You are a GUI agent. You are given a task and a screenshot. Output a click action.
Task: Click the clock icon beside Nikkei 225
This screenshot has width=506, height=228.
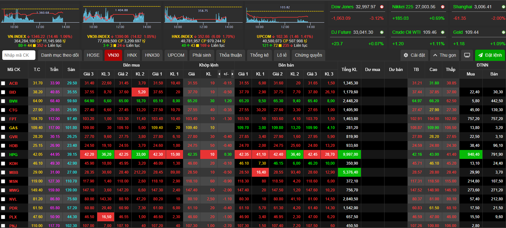443,7
